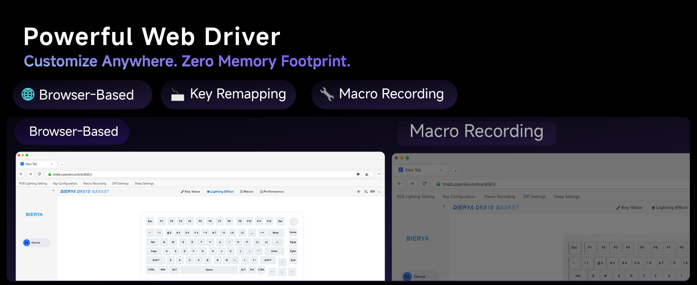Collapse the sidebar with the chevron in the left window

(x=53, y=191)
